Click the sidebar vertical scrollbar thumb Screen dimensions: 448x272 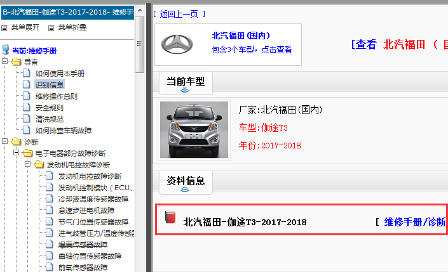pyautogui.click(x=140, y=44)
